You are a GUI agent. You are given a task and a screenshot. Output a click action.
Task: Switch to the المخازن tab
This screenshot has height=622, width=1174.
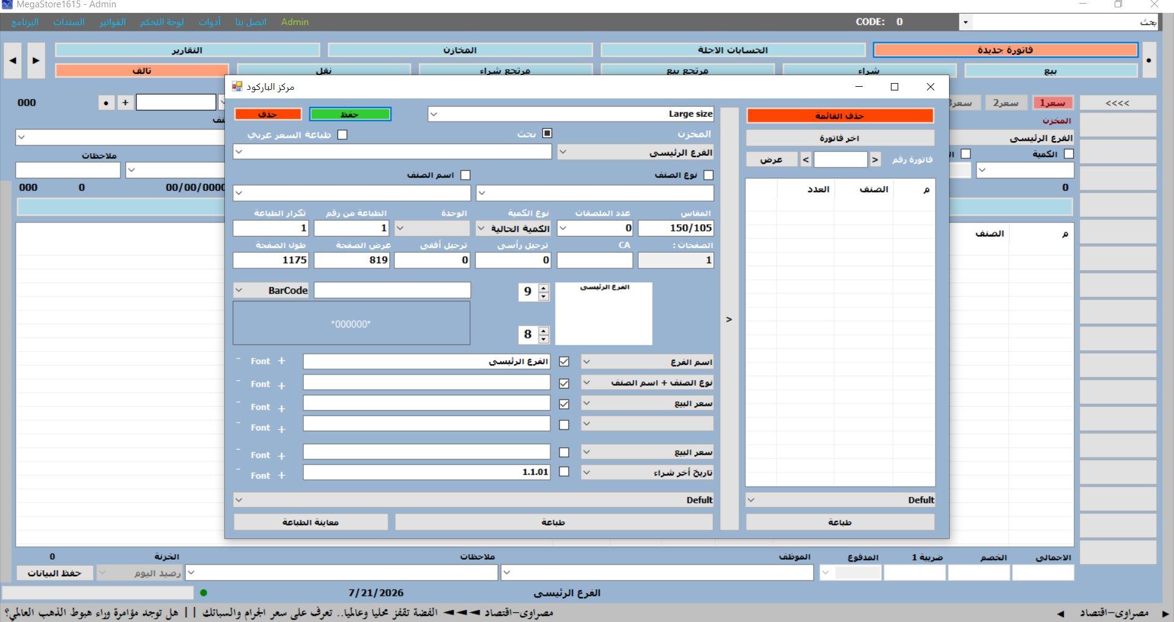point(460,50)
